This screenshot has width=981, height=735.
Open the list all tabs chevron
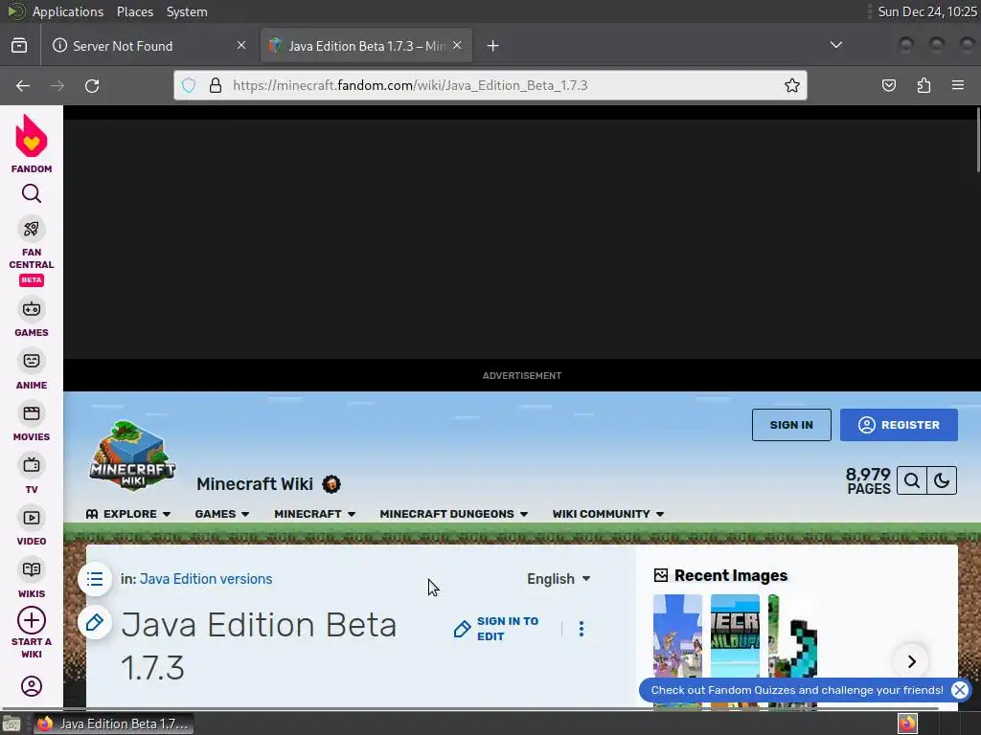(x=835, y=45)
